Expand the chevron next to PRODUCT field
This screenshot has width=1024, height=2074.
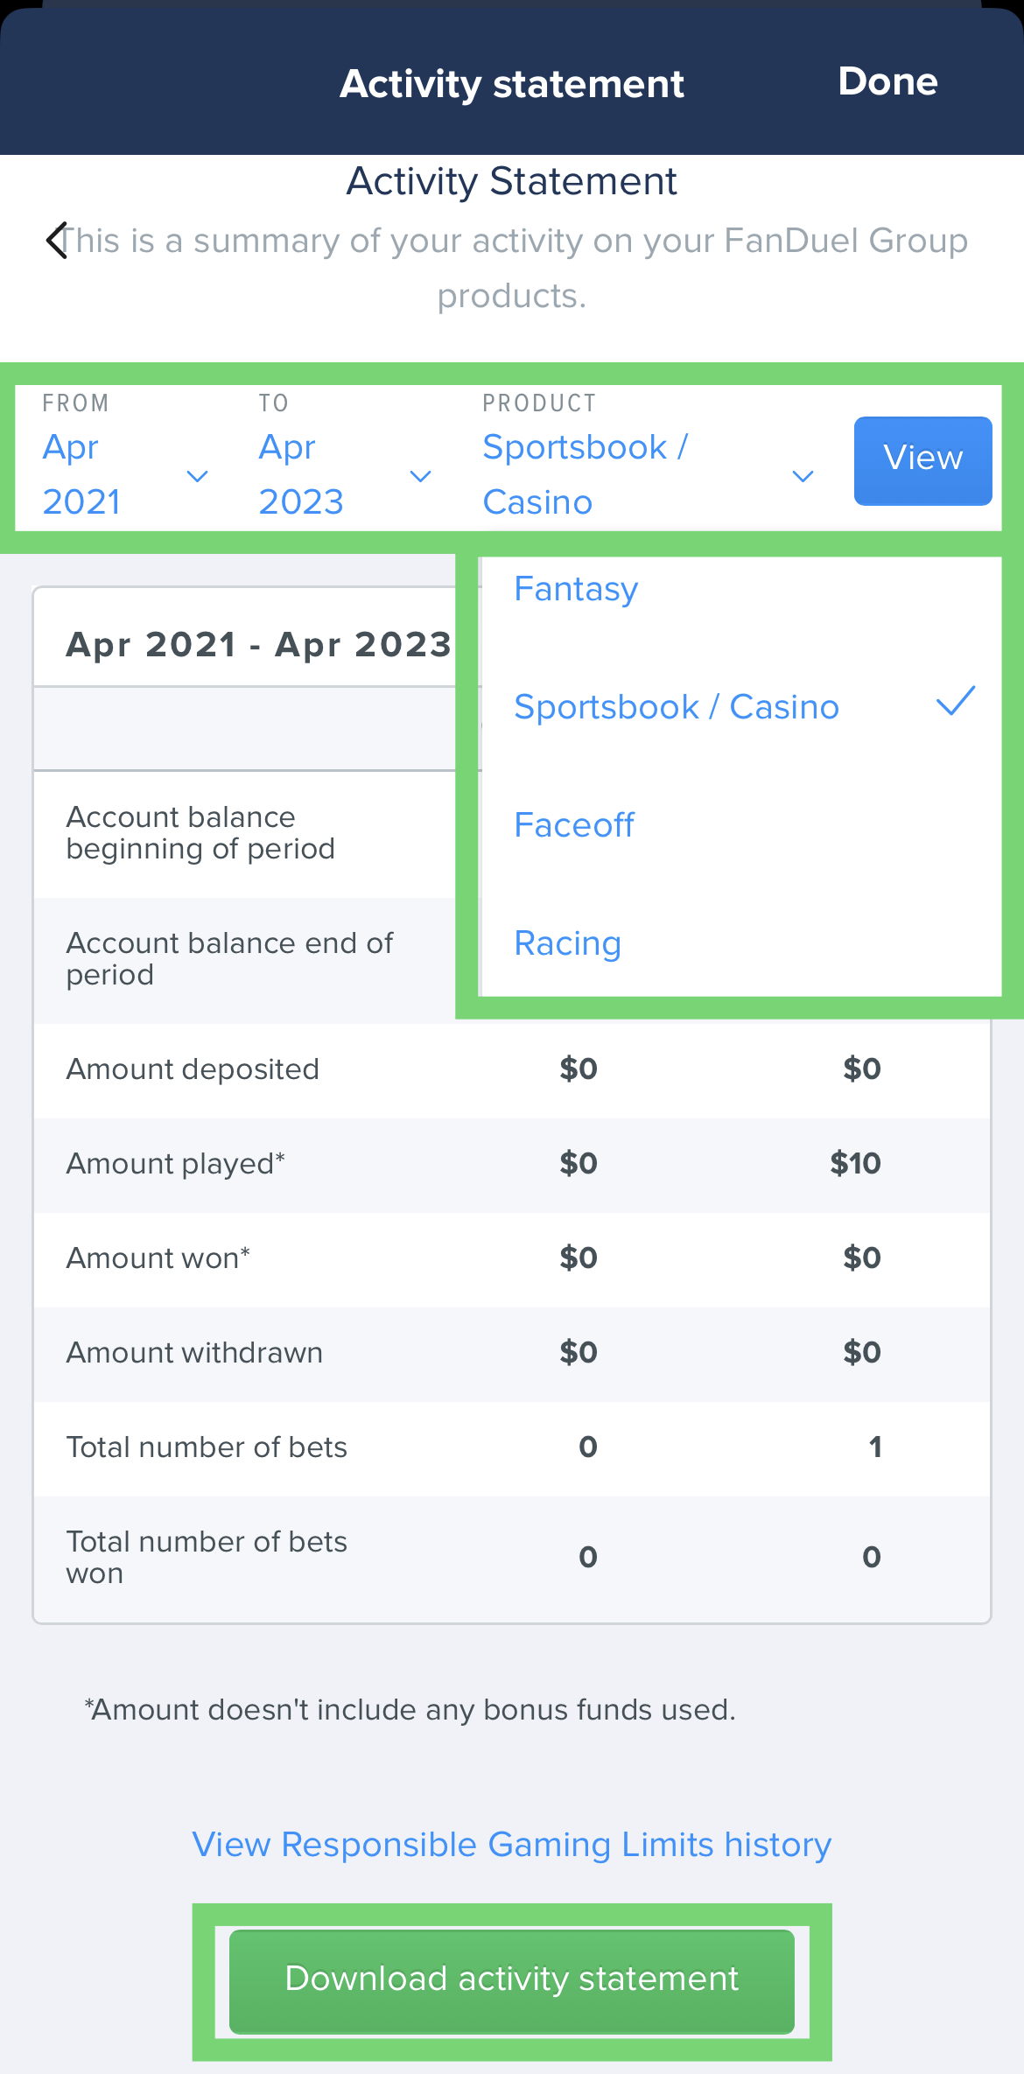point(801,477)
